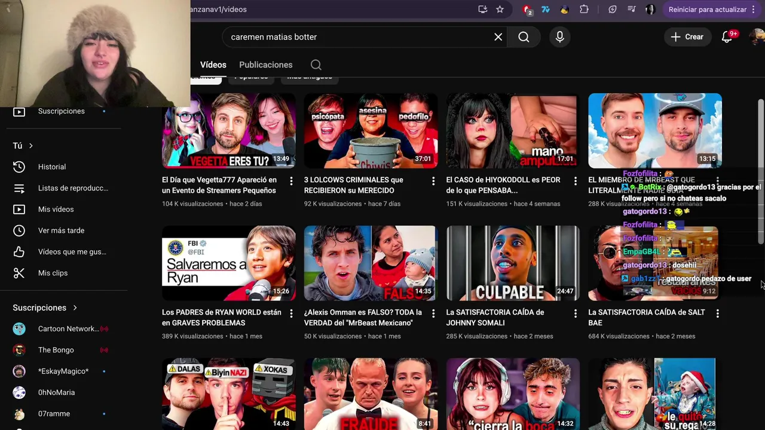Bookmark page with star icon
The width and height of the screenshot is (765, 430).
pos(500,10)
